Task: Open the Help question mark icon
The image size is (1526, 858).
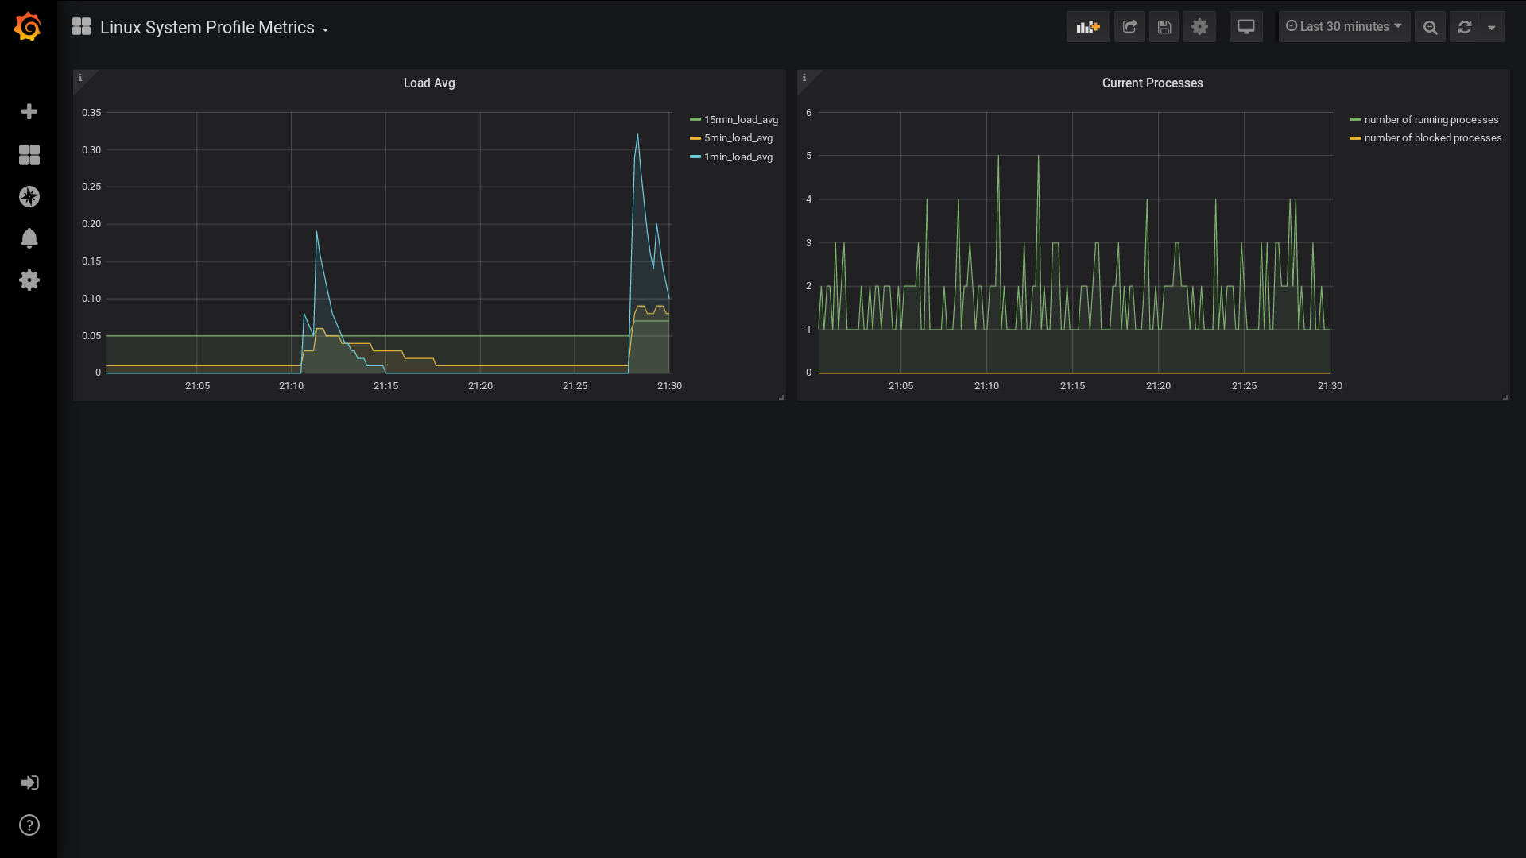Action: click(29, 825)
